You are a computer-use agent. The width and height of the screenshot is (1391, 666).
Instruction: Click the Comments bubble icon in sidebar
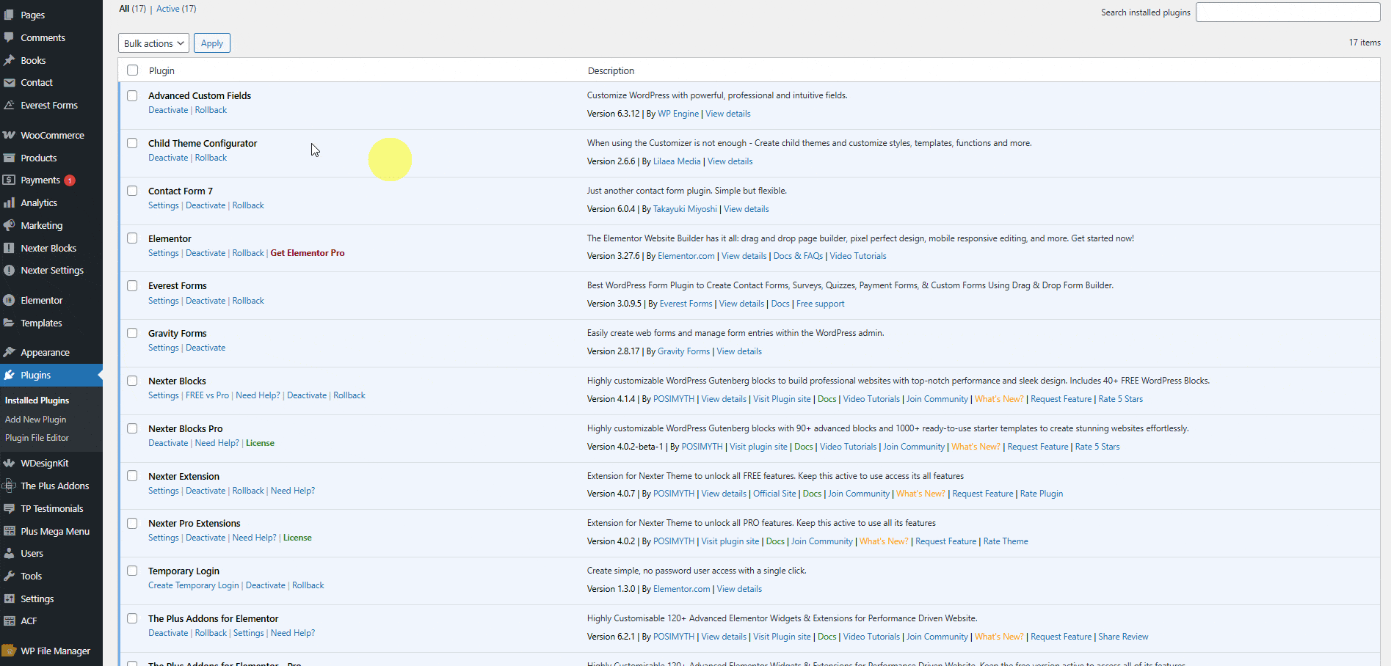(x=9, y=37)
